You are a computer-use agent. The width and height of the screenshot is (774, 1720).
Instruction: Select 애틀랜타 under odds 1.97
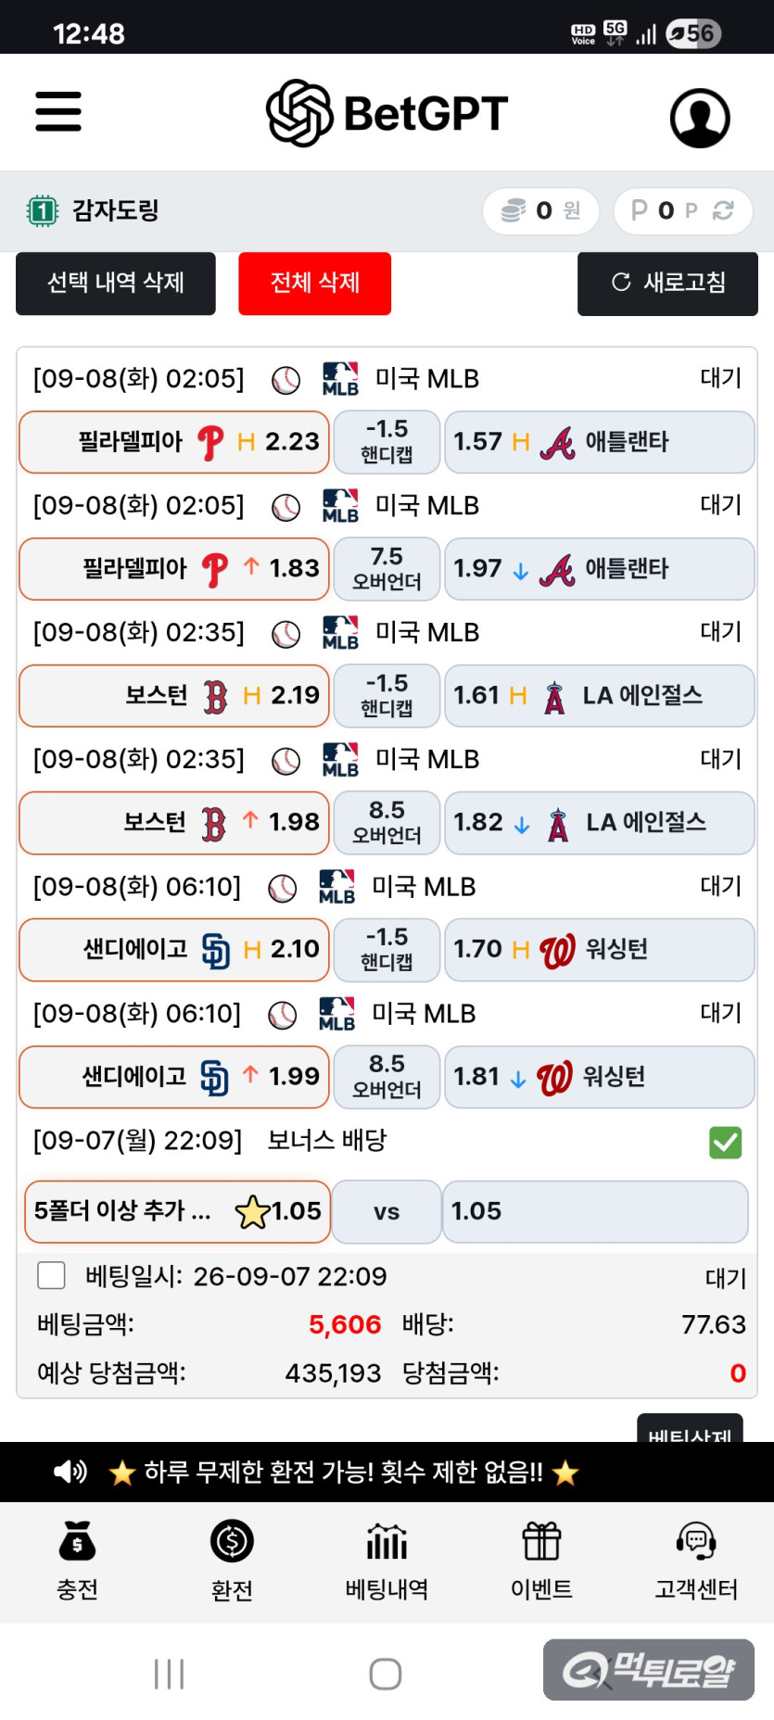click(x=599, y=569)
